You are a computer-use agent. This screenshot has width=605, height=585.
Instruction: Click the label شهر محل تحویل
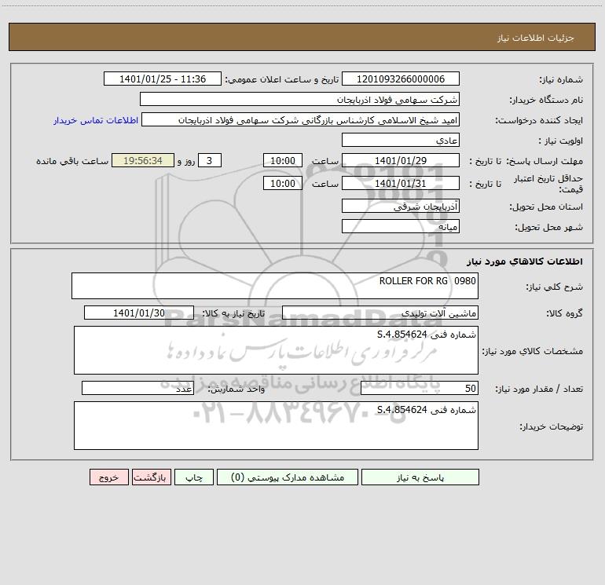point(549,228)
